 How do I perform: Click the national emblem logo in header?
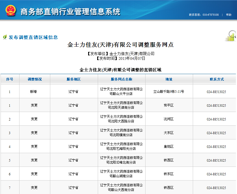point(10,10)
